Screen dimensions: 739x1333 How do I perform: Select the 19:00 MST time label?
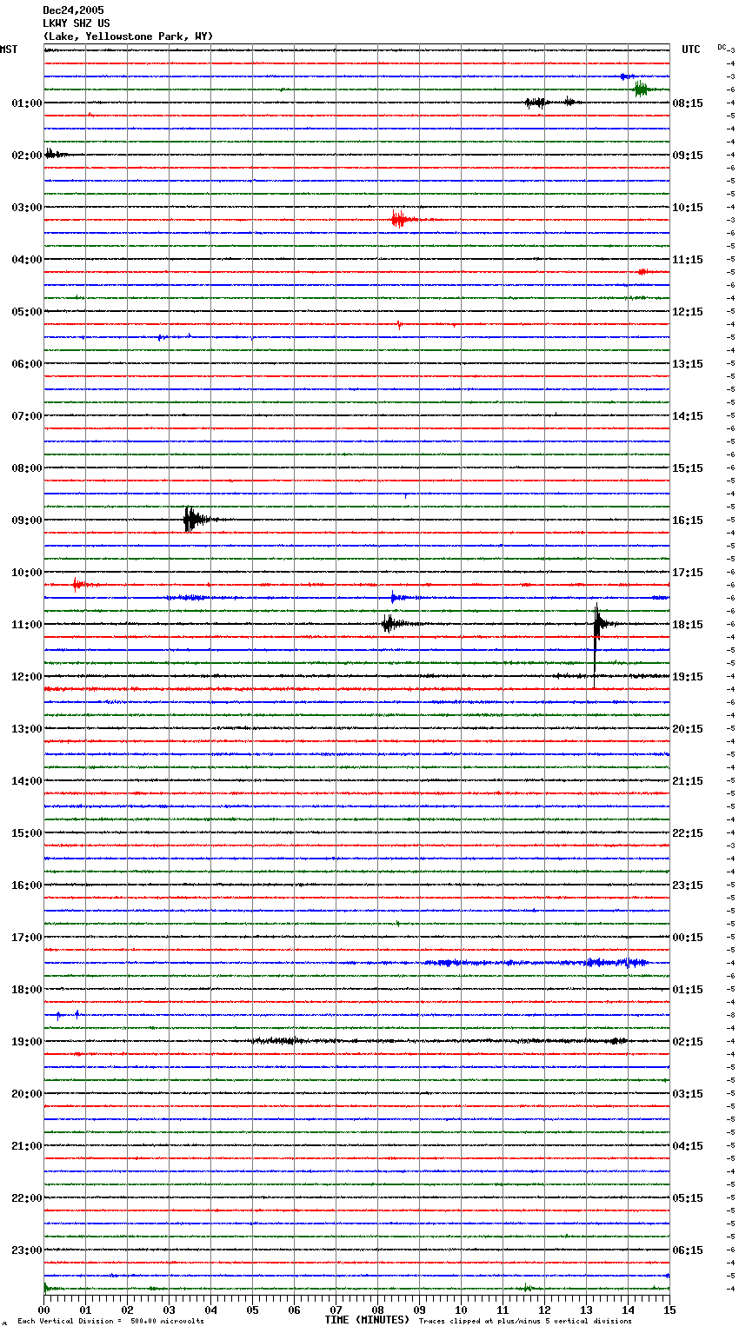[27, 1042]
